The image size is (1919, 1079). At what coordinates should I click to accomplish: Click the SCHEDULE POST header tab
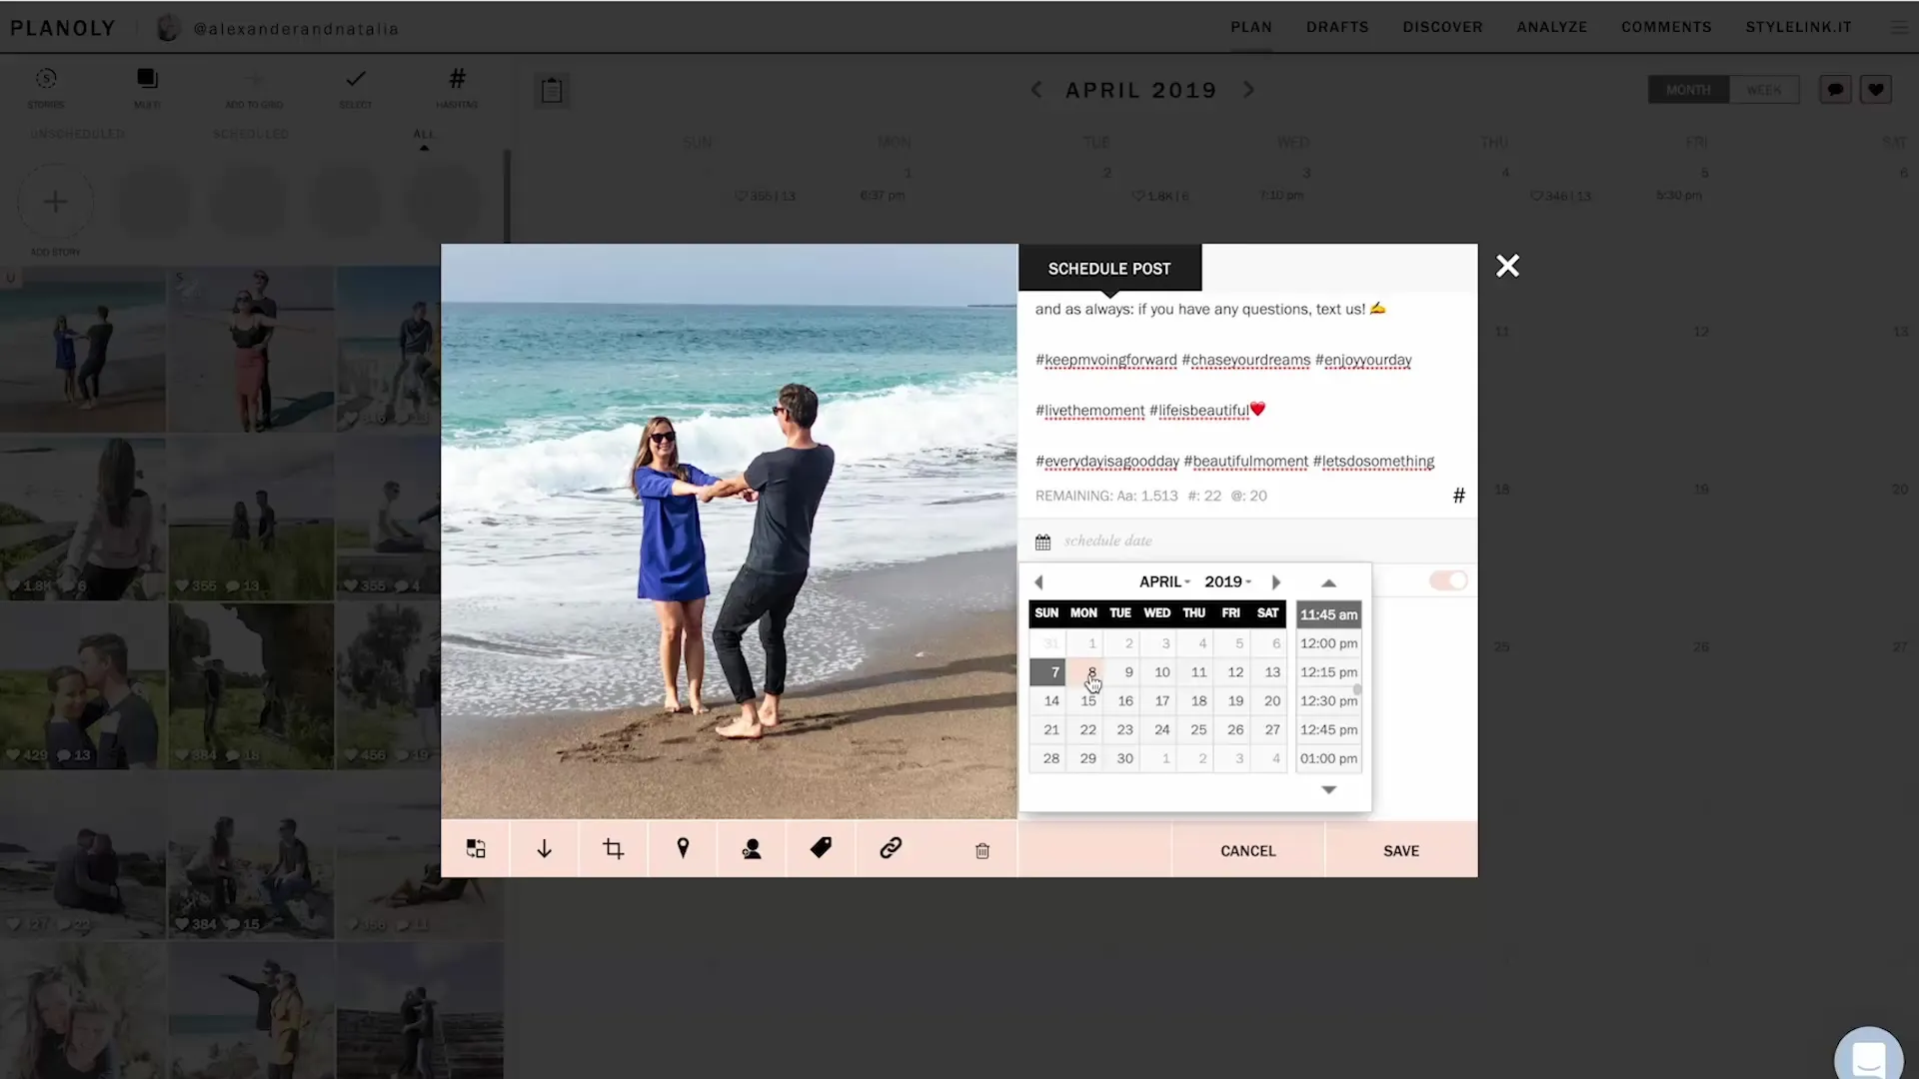click(1109, 269)
